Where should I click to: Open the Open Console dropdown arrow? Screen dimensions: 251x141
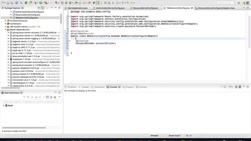232,87
